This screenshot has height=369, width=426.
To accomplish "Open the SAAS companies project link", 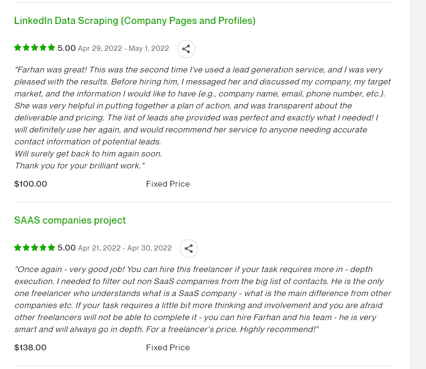I will (70, 220).
